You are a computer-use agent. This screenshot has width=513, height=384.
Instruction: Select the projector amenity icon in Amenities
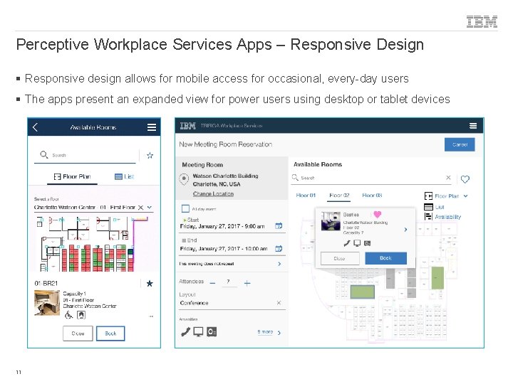[212, 332]
